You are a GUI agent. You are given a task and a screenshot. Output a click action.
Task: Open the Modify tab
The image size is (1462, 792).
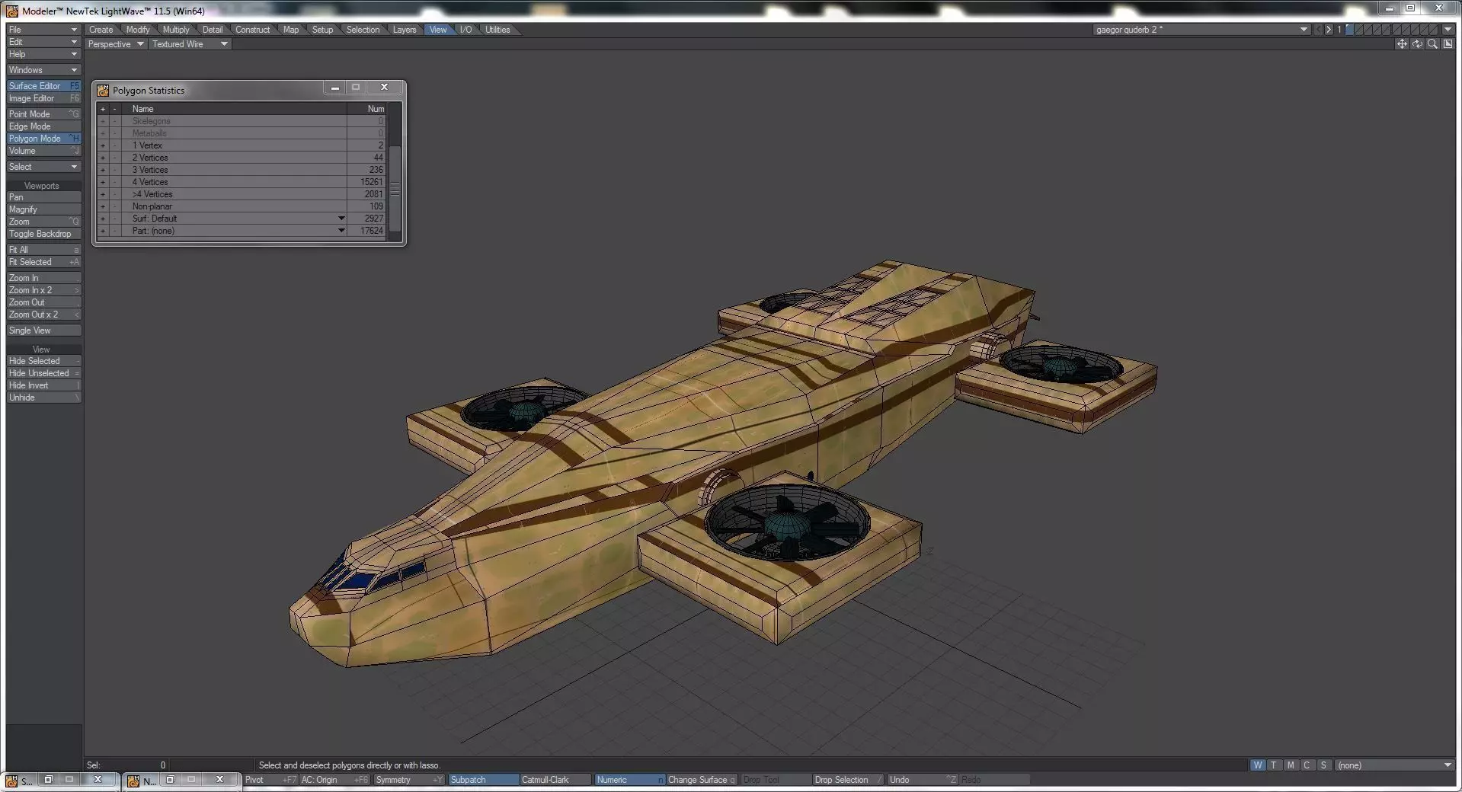pos(138,30)
